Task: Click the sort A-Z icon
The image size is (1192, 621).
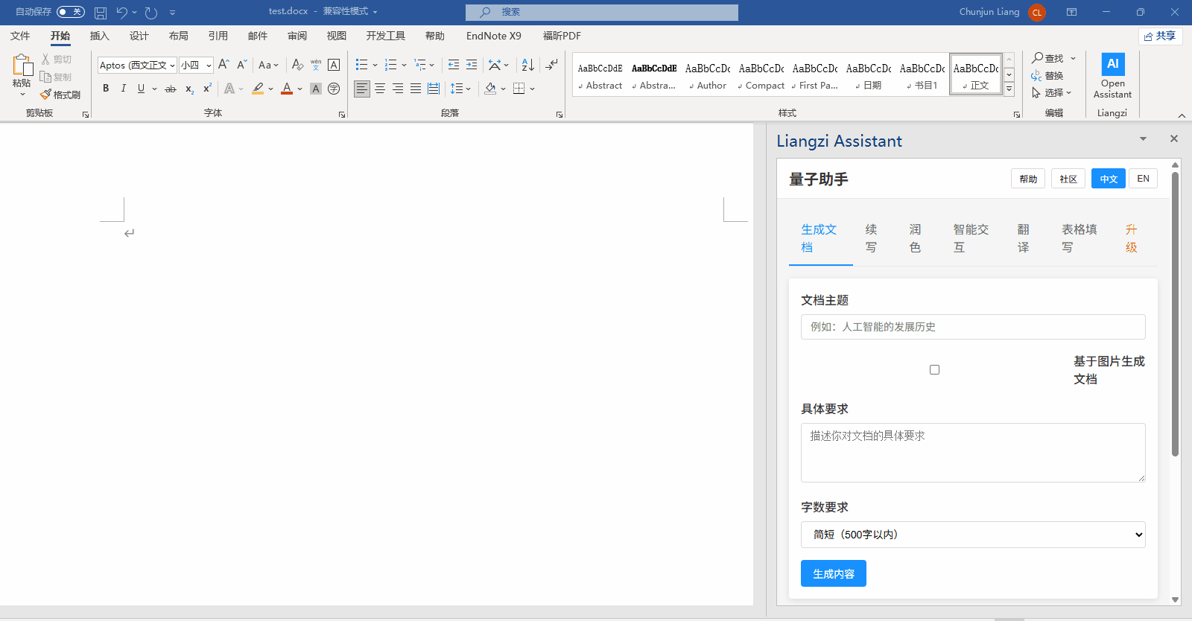Action: pos(527,65)
